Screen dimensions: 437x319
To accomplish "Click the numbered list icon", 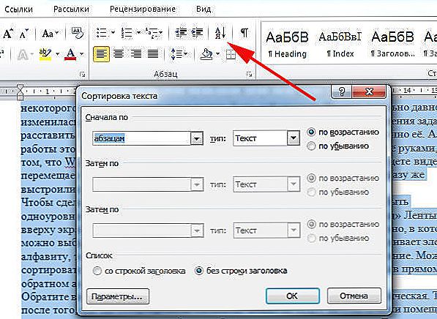I will coord(127,33).
